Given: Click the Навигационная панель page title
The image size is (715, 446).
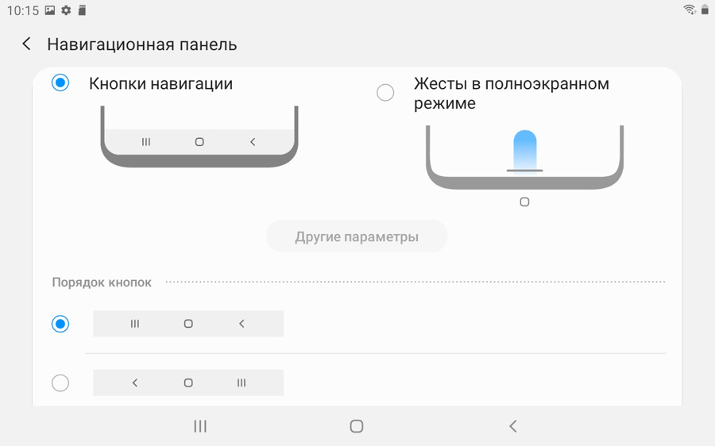Looking at the screenshot, I should tap(142, 44).
